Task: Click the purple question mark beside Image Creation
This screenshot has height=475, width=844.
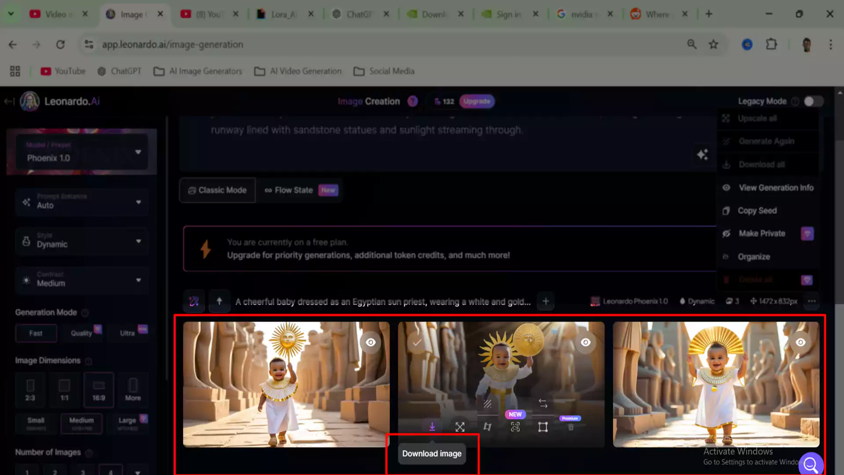Action: tap(412, 102)
